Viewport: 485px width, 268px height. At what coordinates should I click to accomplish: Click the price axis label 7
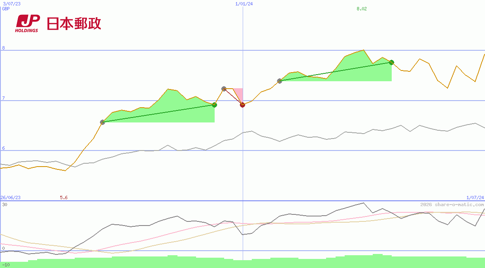click(x=4, y=98)
